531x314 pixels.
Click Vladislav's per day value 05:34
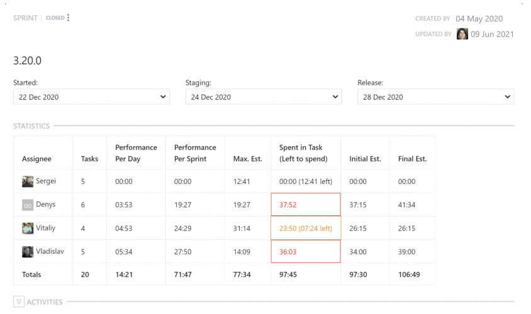(x=123, y=252)
